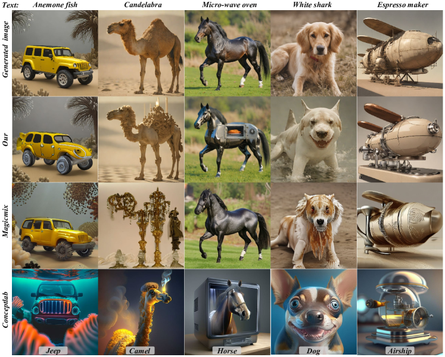
Task: Click the Our row shark-like white dog image
Action: [313, 139]
